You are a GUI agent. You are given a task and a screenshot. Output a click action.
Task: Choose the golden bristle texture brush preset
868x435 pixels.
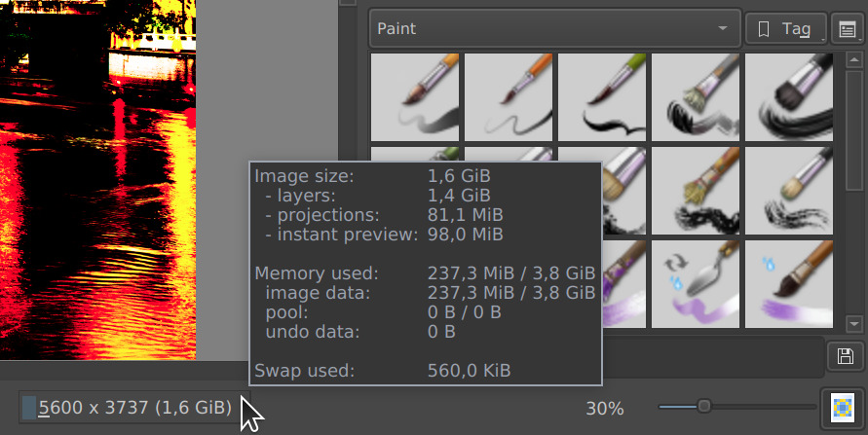pyautogui.click(x=696, y=190)
